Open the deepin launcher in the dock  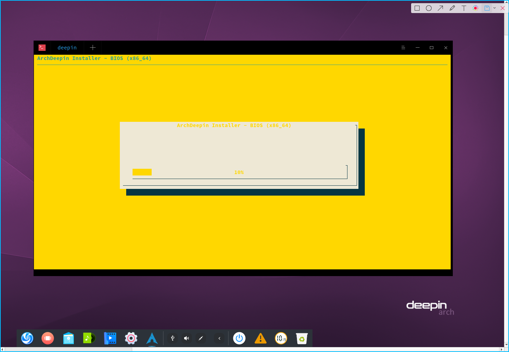27,338
